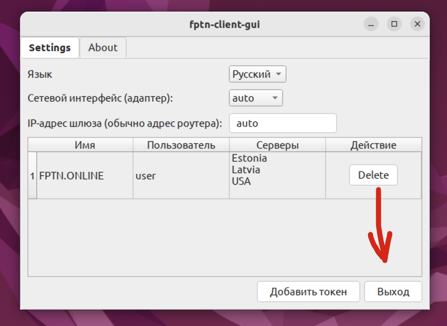Viewport: 447px width, 326px height.
Task: Click the IP-адрес шлюза label
Action: coord(125,123)
